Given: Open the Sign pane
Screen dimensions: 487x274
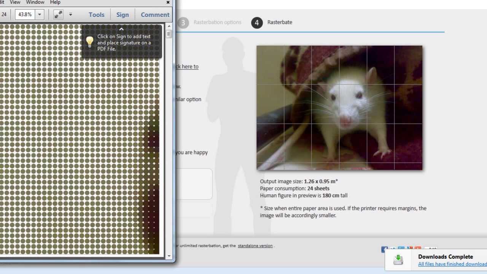Looking at the screenshot, I should pos(123,14).
